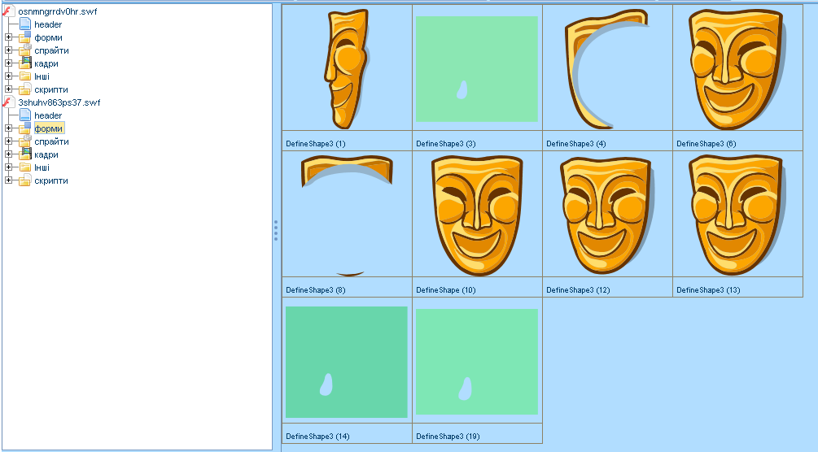Click the форми folder icon under 3shuhv863ps37.swf
The width and height of the screenshot is (818, 452).
(25, 128)
